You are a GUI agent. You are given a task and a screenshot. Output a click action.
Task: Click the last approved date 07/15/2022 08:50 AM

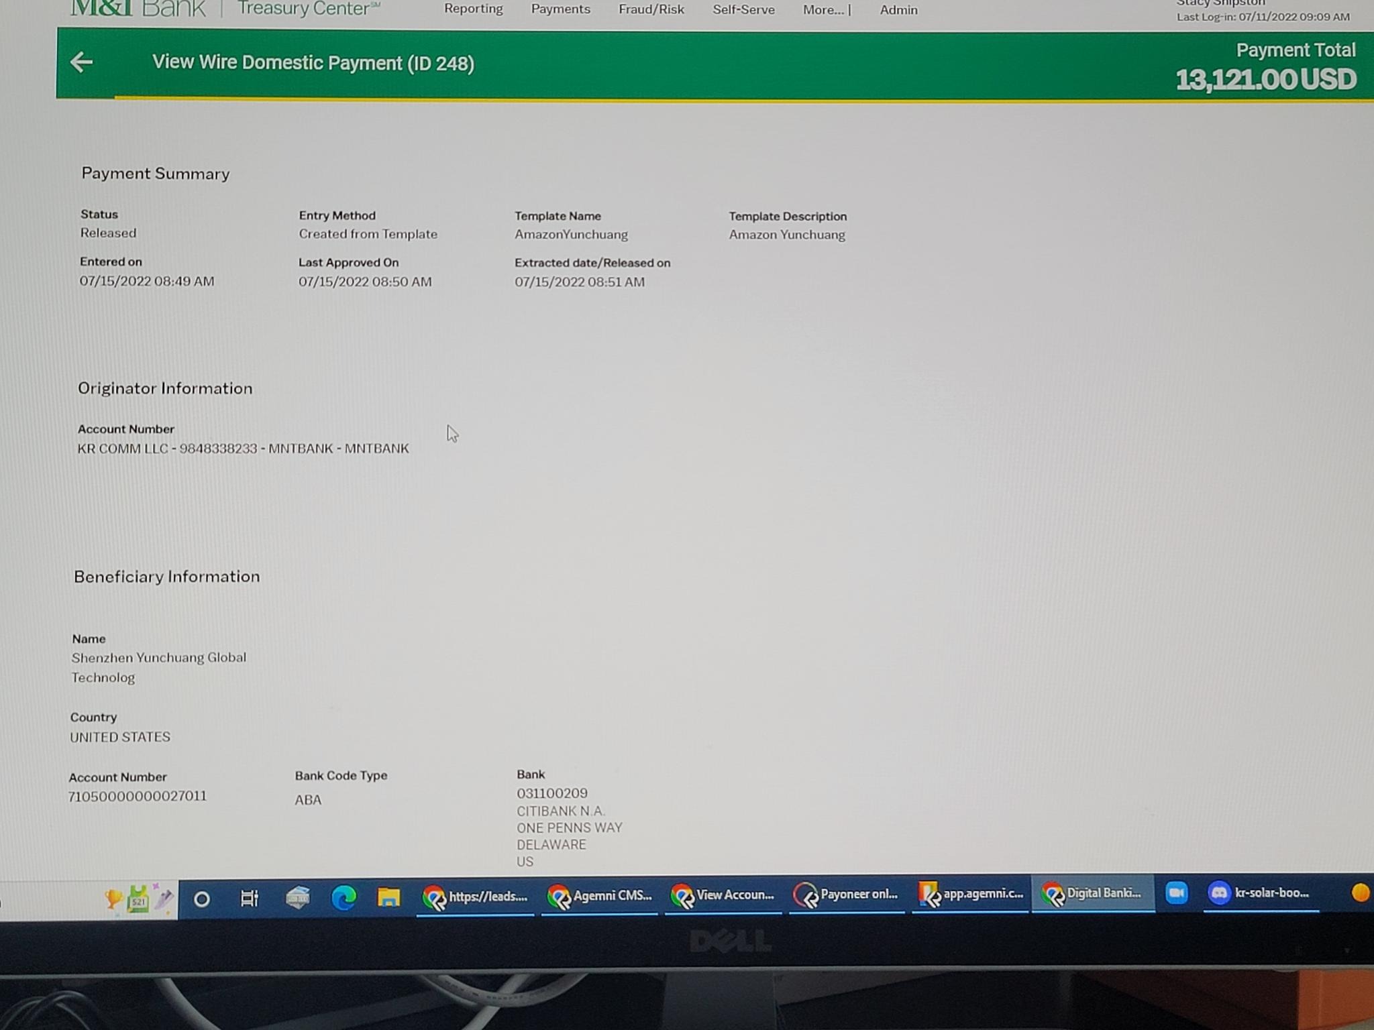coord(365,282)
